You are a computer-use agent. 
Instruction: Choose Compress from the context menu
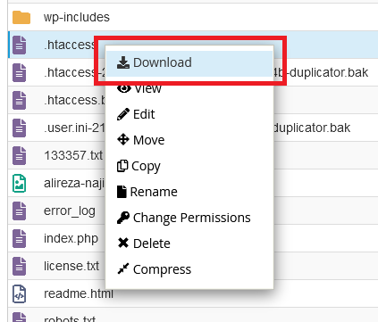(x=189, y=269)
